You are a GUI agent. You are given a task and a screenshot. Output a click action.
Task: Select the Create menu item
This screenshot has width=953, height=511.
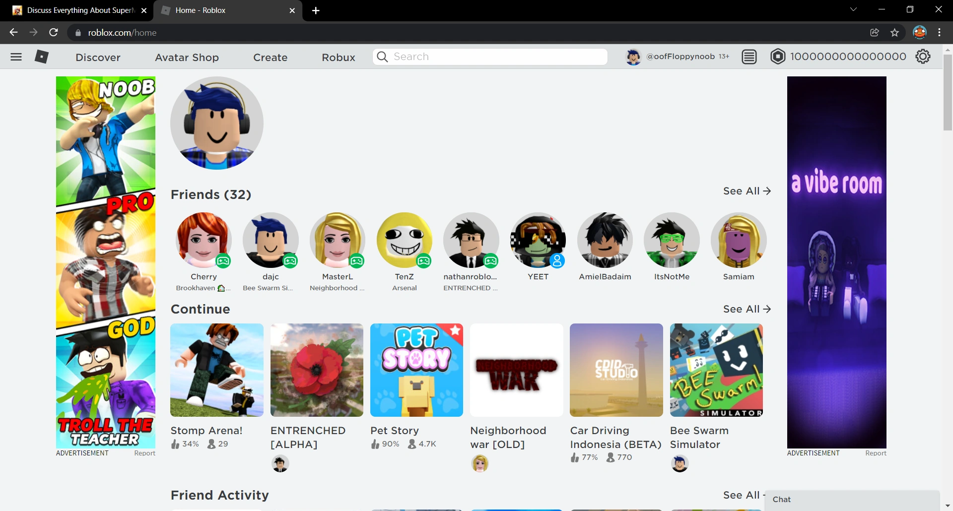(271, 57)
